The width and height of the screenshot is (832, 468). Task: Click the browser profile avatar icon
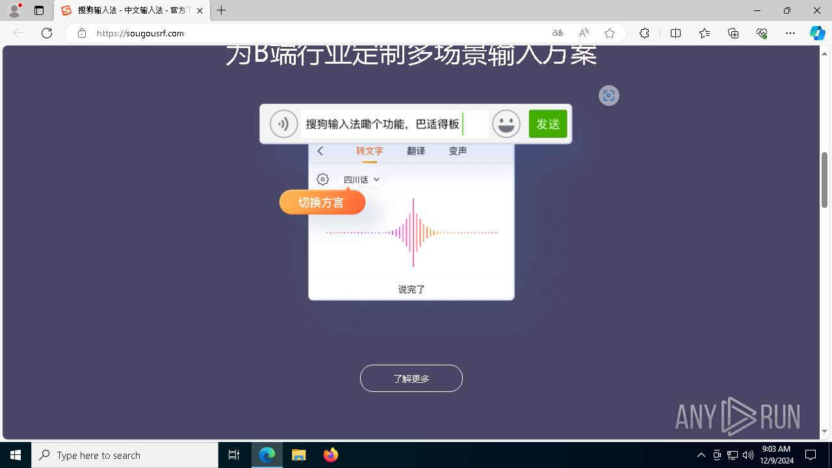(14, 10)
